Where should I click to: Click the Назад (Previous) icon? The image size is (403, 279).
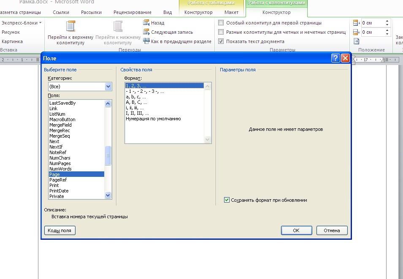[146, 23]
